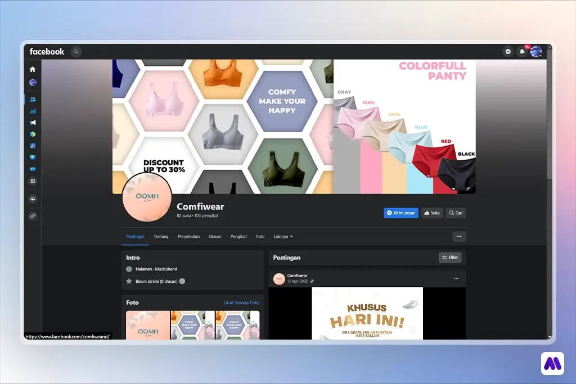Open page options three-dot button
This screenshot has width=576, height=384.
point(459,237)
